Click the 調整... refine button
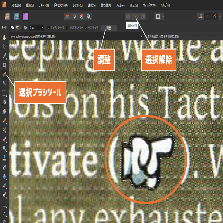 point(110,28)
